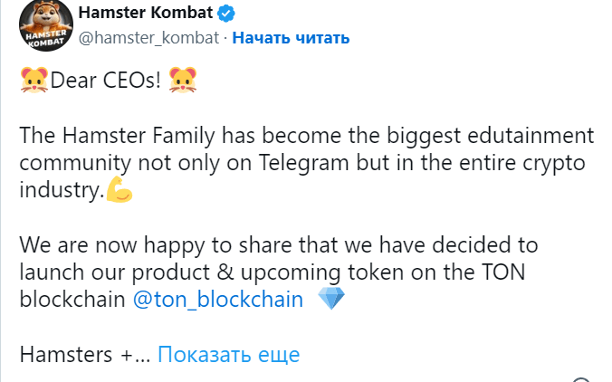Image resolution: width=612 pixels, height=382 pixels.
Task: Click the Dear CEOs! greeting text
Action: [x=105, y=81]
